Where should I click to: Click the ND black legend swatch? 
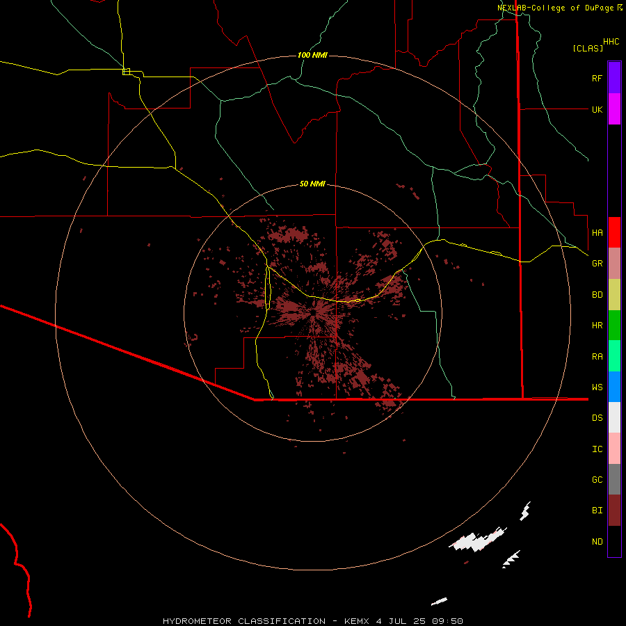614,541
